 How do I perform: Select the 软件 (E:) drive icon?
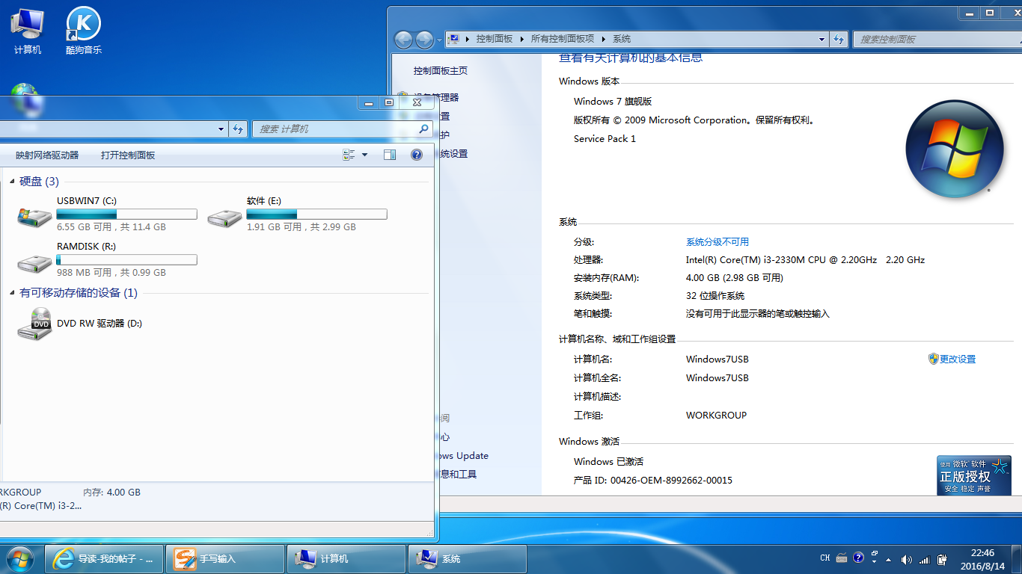[224, 217]
